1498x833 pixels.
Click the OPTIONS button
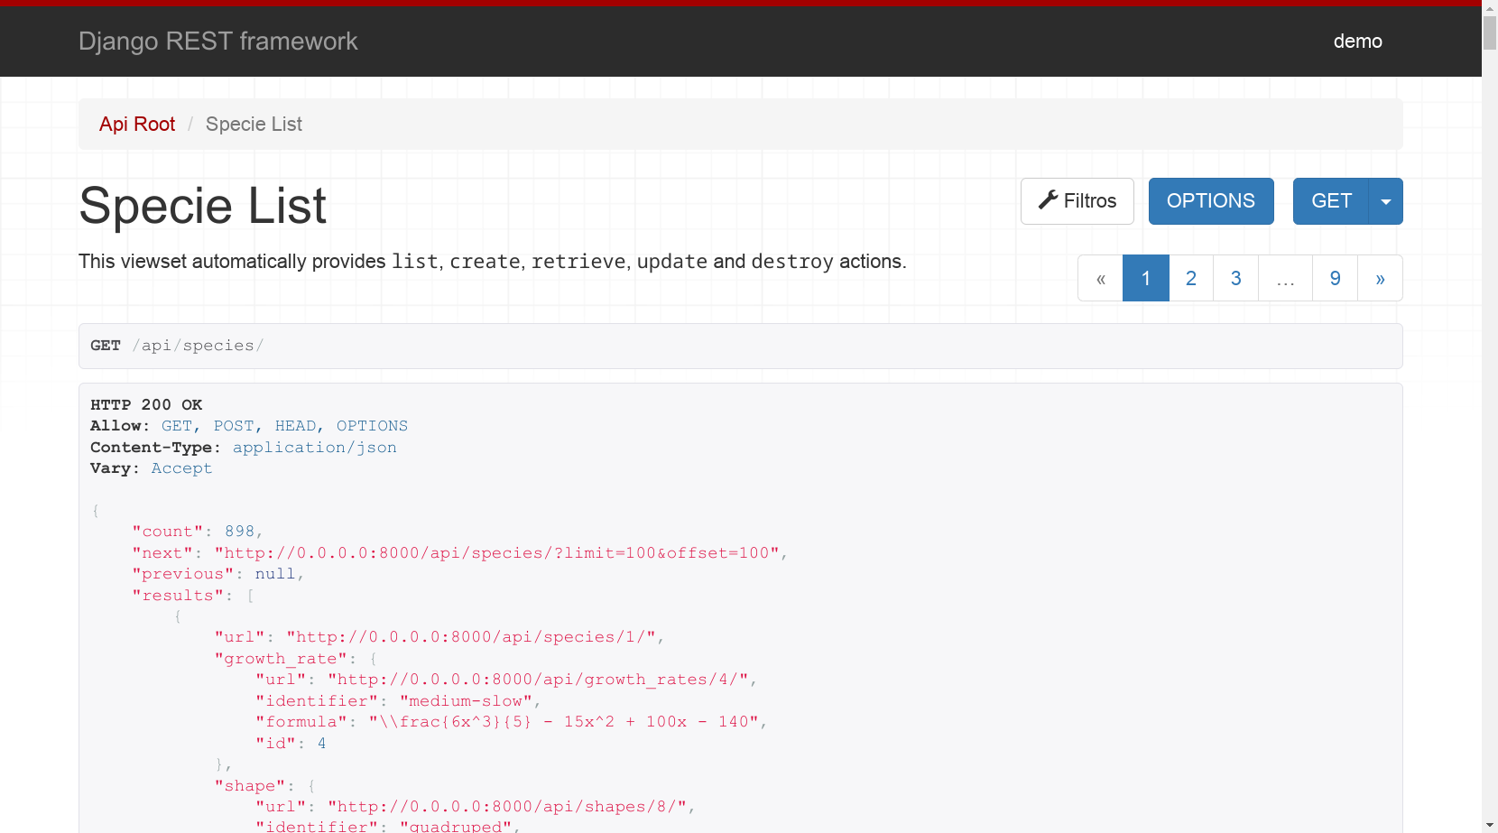1210,200
